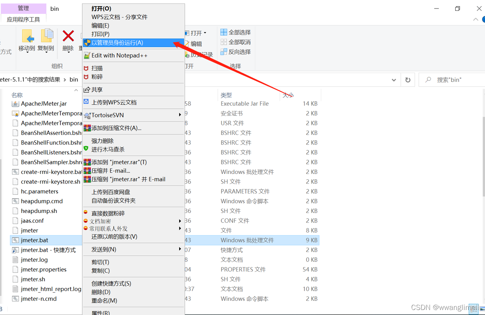Screen dimensions: 485x315
Task: Click the Copy to folder icon
Action: 46,36
